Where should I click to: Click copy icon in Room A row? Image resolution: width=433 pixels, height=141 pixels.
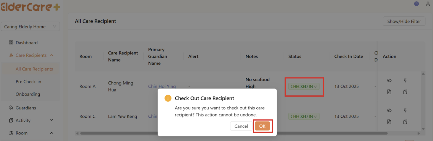pyautogui.click(x=405, y=92)
